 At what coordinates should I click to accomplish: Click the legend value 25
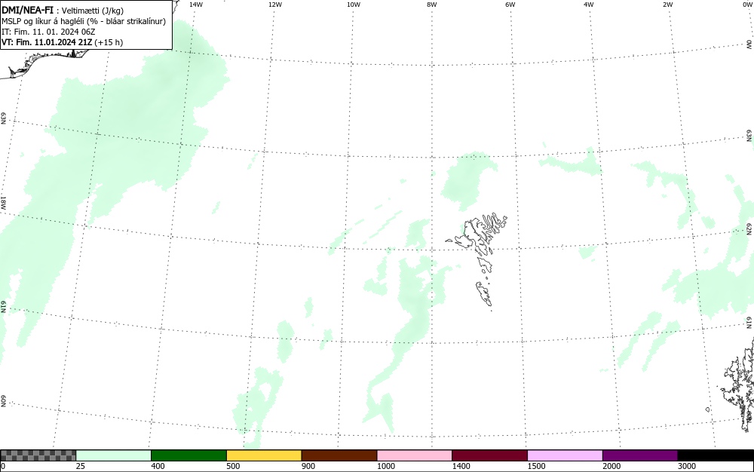(81, 466)
